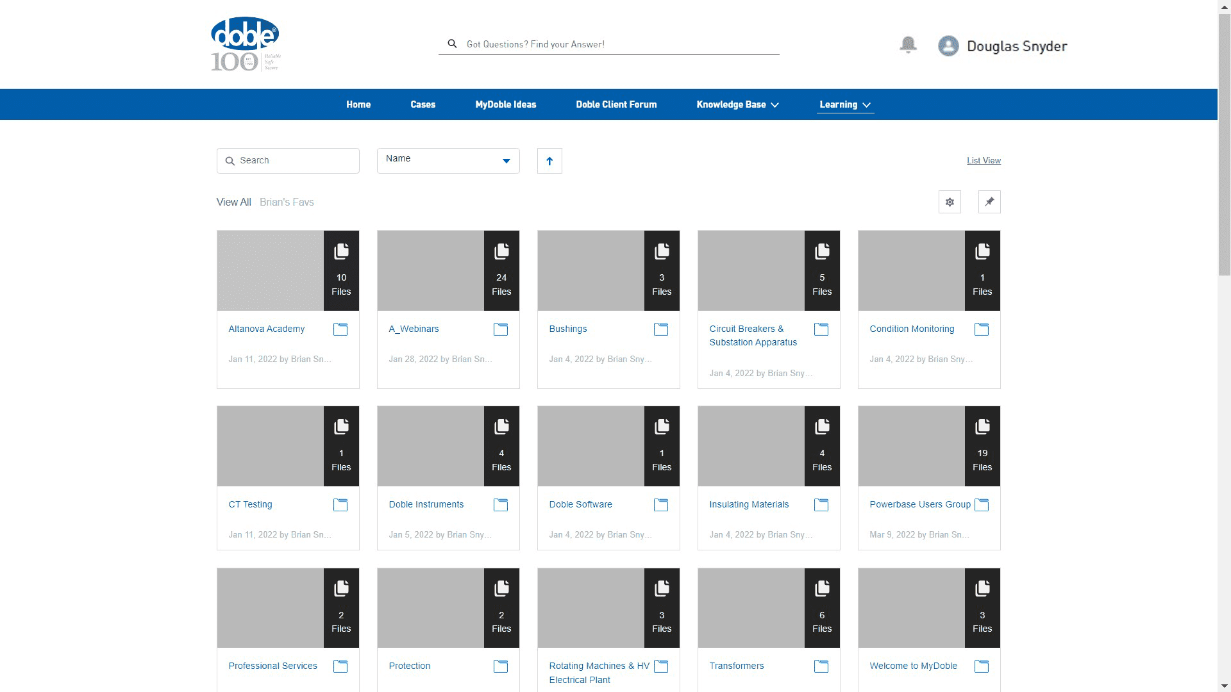Select the Brian's Favs filter
The height and width of the screenshot is (692, 1231).
tap(287, 202)
